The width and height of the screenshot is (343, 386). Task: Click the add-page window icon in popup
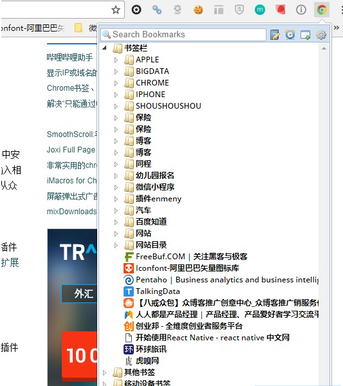pos(305,35)
